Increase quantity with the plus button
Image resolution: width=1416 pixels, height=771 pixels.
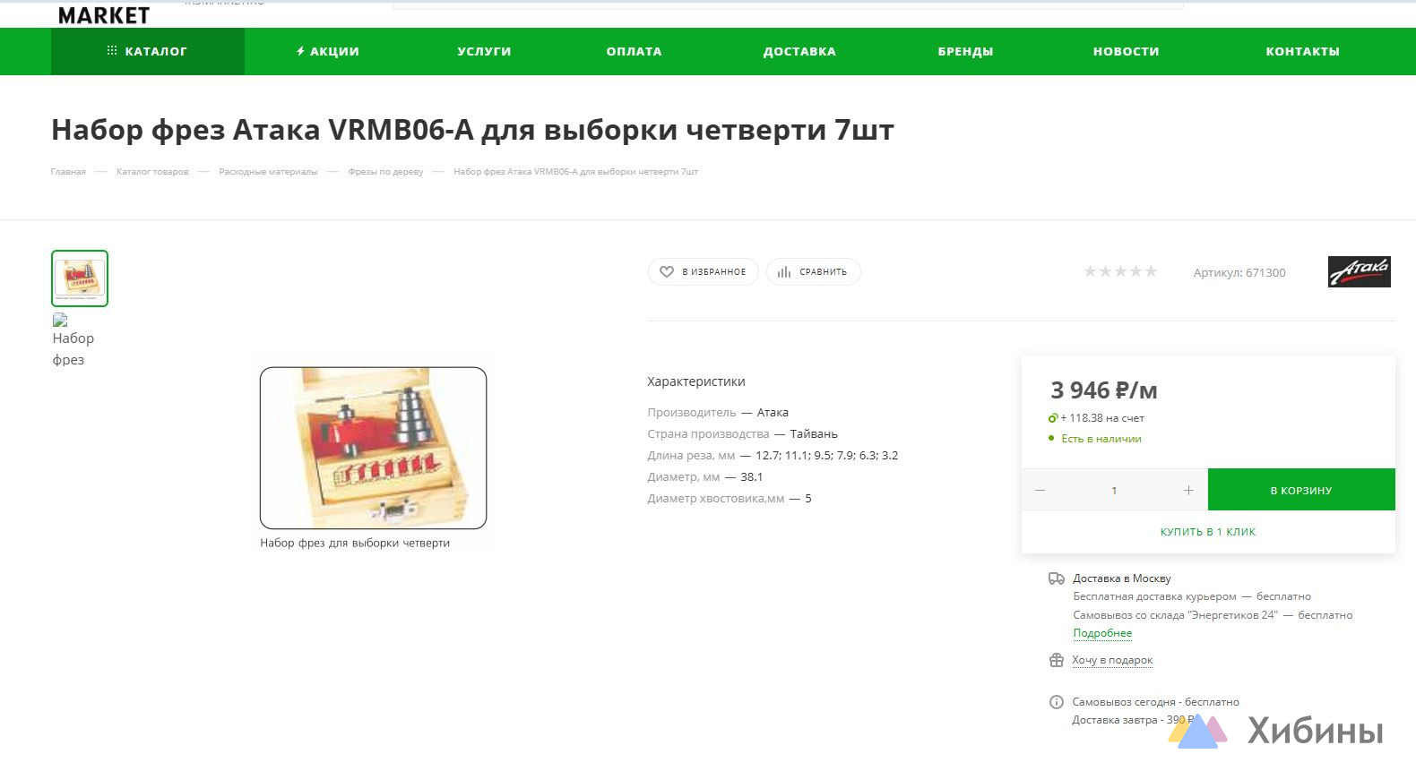(1188, 490)
